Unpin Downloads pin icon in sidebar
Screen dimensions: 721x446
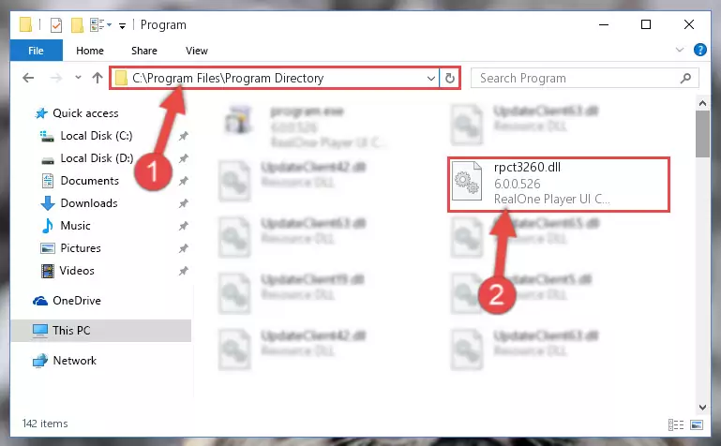click(184, 203)
